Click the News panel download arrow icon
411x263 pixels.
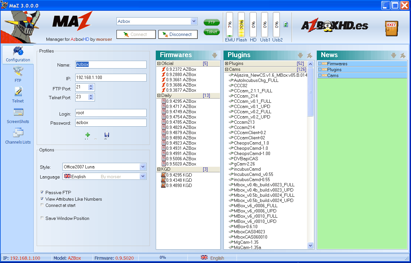click(394, 55)
